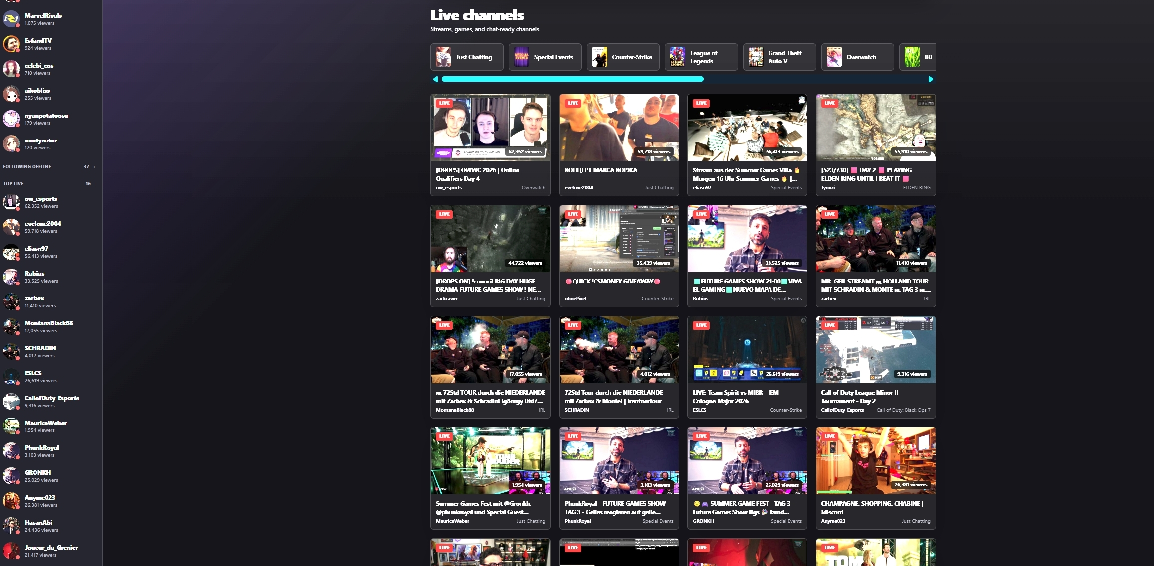Viewport: 1154px width, 566px height.
Task: Expand the Following Offline section
Action: (x=94, y=167)
